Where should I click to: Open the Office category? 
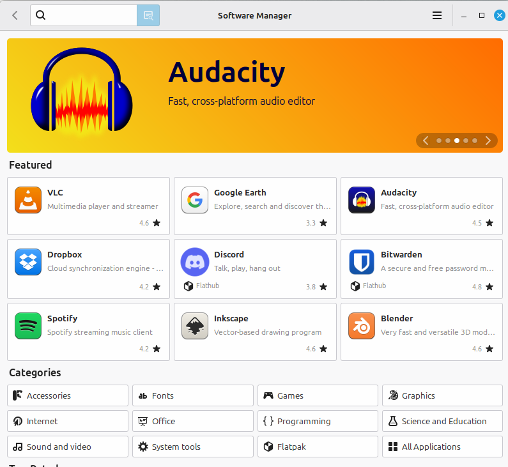193,421
